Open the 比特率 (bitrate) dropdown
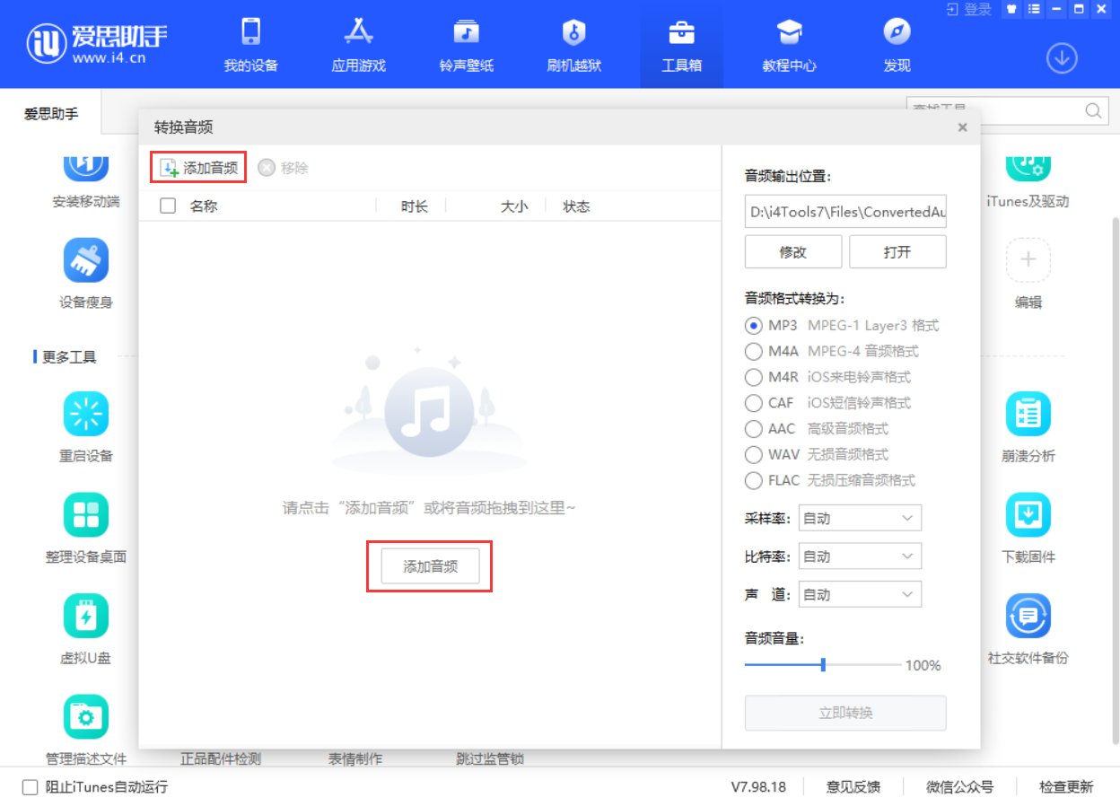The image size is (1120, 806). click(x=859, y=556)
